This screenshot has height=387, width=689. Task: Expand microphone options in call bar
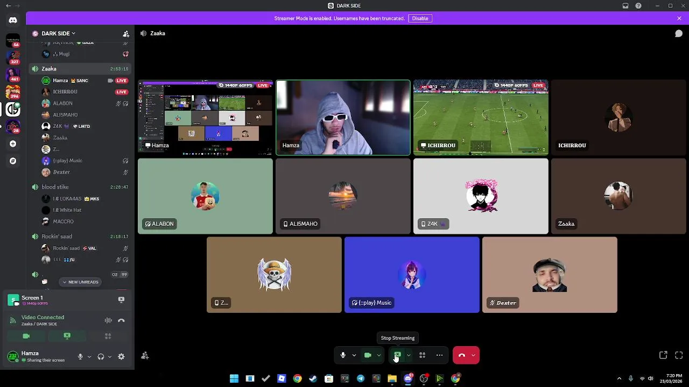pyautogui.click(x=354, y=355)
